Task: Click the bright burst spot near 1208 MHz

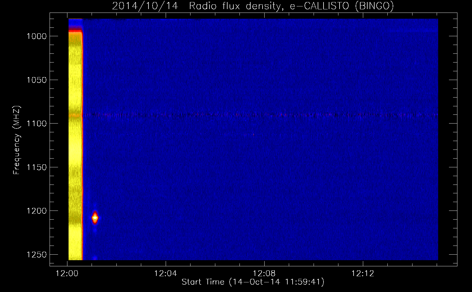Action: [x=95, y=218]
